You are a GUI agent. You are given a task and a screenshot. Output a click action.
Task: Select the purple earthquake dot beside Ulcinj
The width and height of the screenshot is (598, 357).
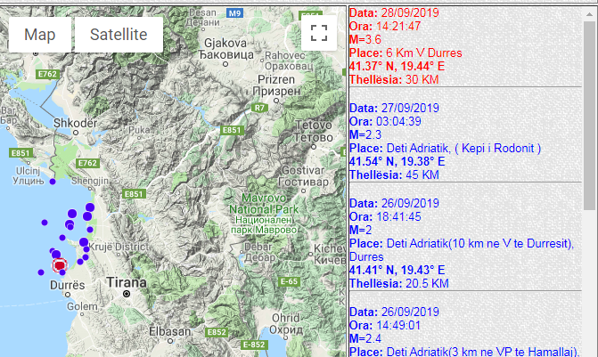(52, 182)
